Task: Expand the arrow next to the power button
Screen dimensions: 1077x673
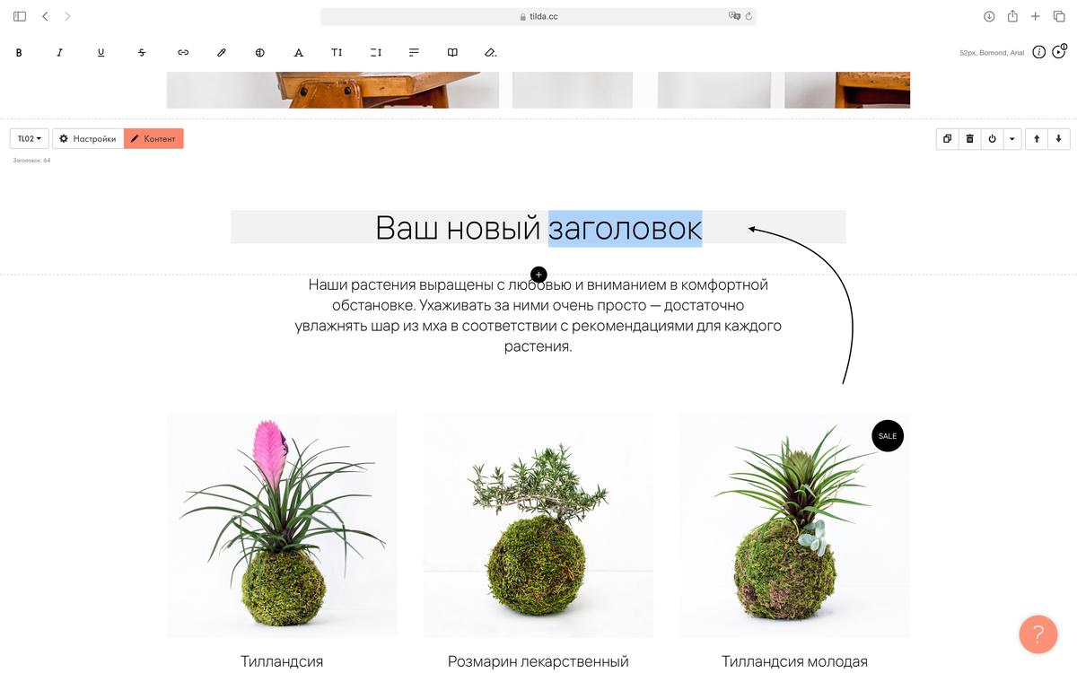Action: [x=1011, y=138]
